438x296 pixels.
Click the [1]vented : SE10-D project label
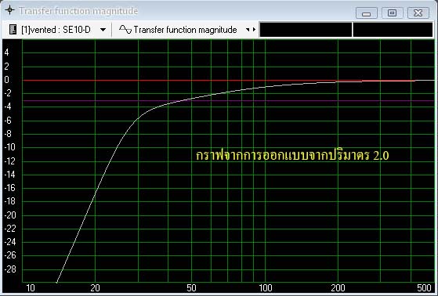tap(56, 29)
